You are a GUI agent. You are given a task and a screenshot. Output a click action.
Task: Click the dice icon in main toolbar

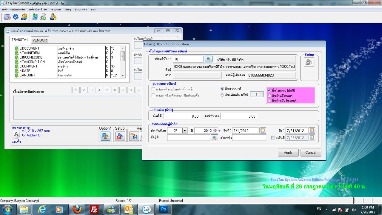[x=16, y=17]
